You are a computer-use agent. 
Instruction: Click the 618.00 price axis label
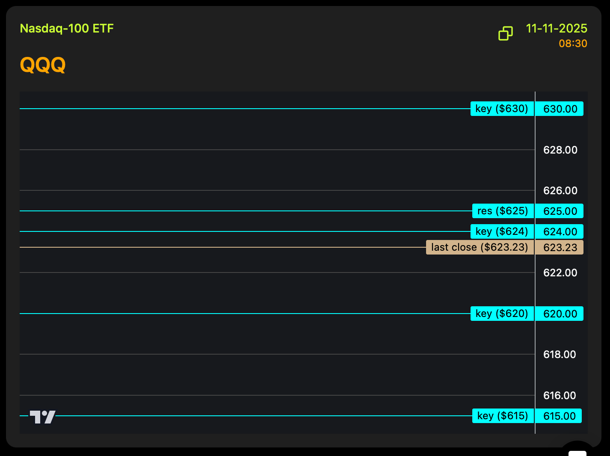pyautogui.click(x=559, y=355)
